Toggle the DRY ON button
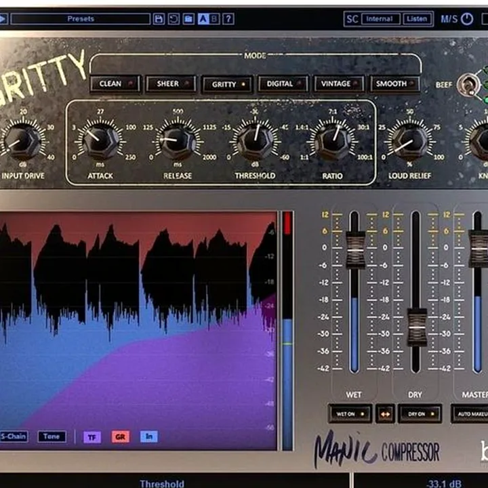 [x=420, y=414]
